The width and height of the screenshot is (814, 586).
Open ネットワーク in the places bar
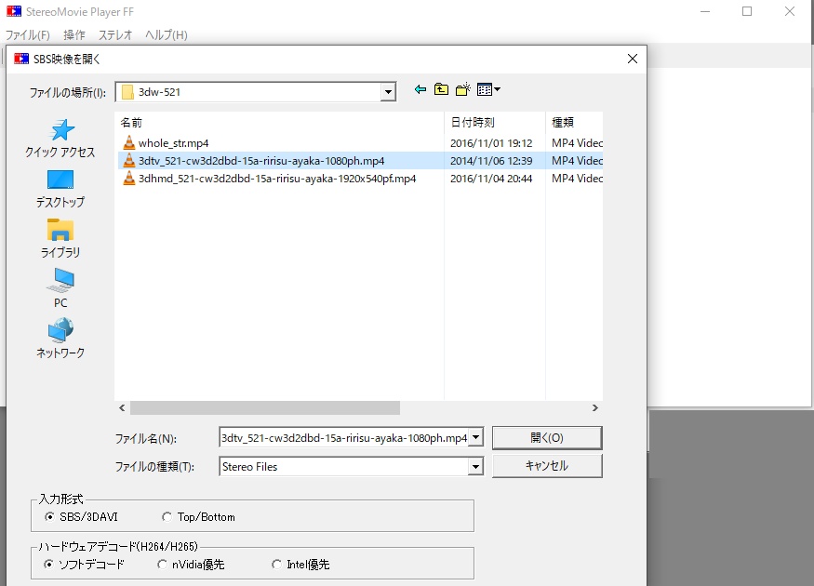(60, 339)
